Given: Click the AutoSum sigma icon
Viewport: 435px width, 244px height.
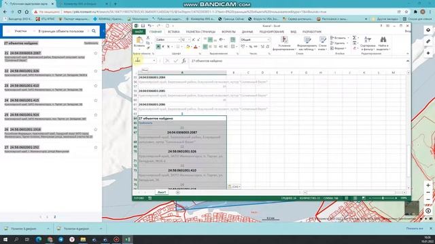Looking at the screenshot, I should tap(354, 38).
